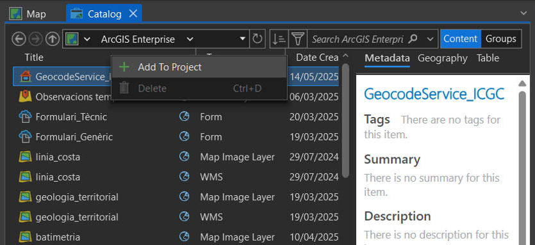Sort by the Title column header
This screenshot has height=245, width=535.
tap(34, 58)
